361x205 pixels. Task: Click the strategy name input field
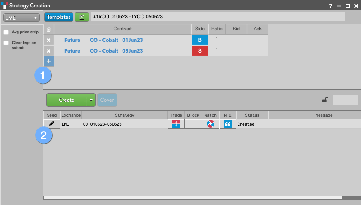point(217,17)
